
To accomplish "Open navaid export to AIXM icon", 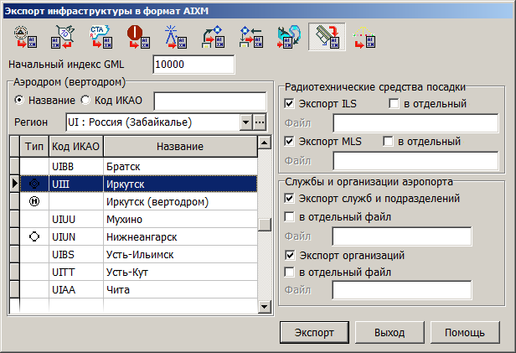I will [25, 37].
